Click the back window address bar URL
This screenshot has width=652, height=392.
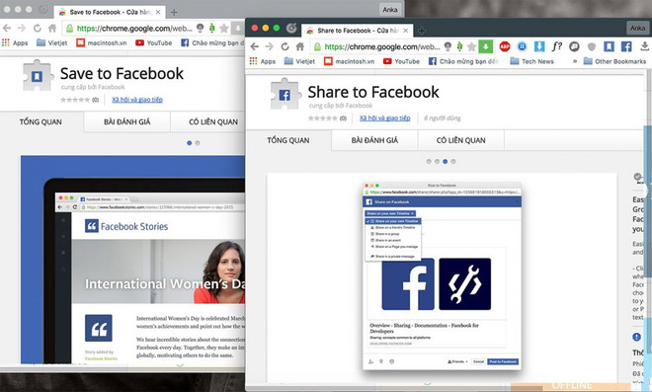click(134, 29)
